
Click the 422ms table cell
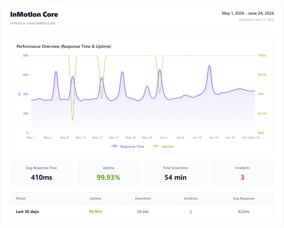(244, 212)
